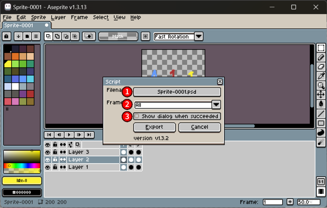Viewport: 327px width, 208px height.
Task: Pick the orange palette swatch
Action: coord(15,56)
